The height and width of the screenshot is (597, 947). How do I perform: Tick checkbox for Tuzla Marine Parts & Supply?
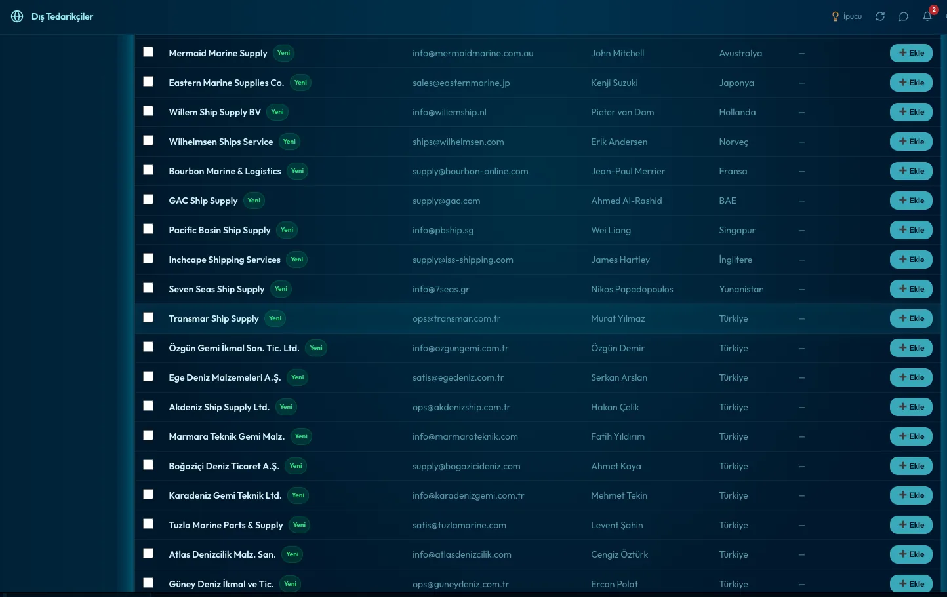[148, 524]
